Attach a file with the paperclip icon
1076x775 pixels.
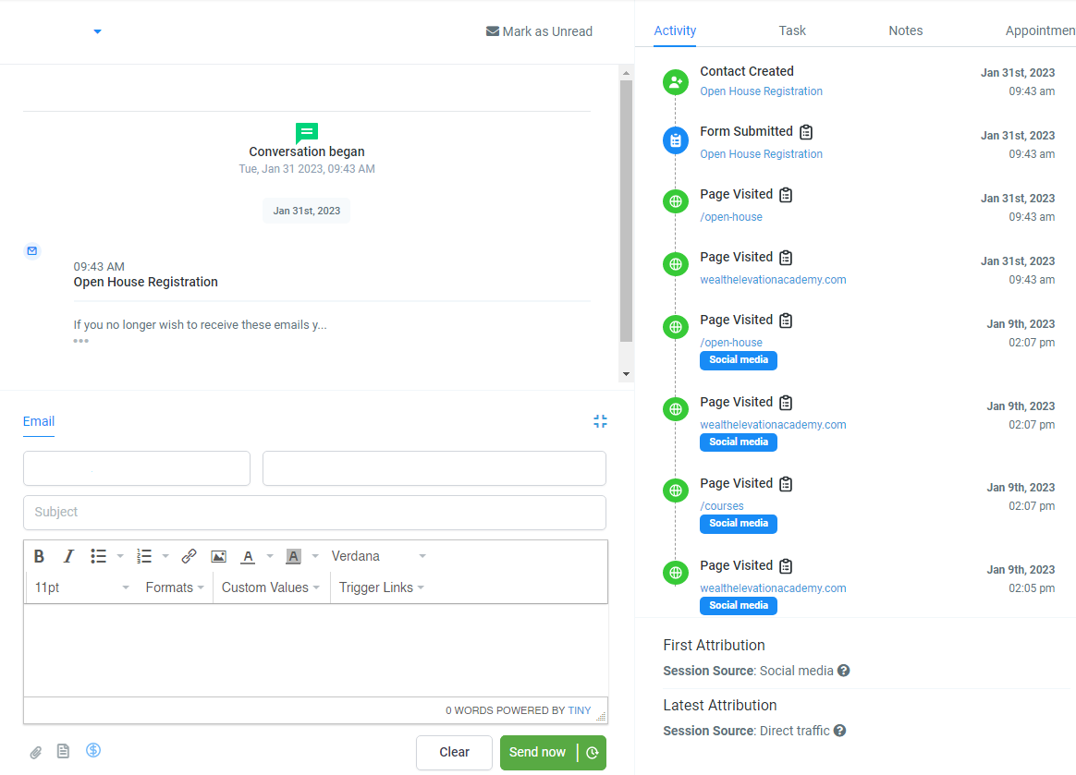35,751
